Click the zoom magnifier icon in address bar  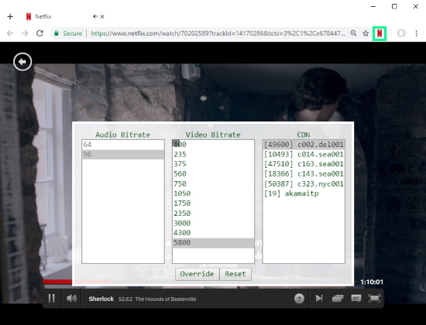point(353,33)
